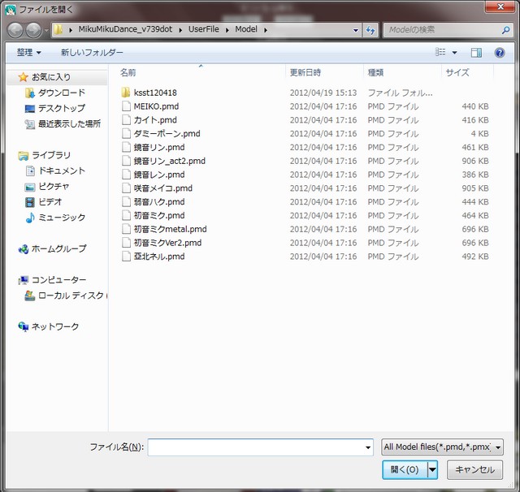Select 初音ミクmetal.pmd file name

(170, 229)
